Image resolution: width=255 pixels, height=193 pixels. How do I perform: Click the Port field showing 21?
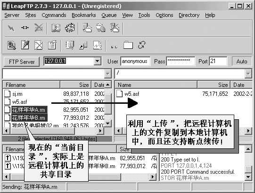(x=218, y=61)
